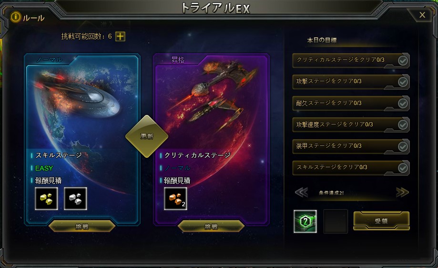Select the 攻撃速度ステージをクリア goal row
Image resolution: width=438 pixels, height=268 pixels.
(x=351, y=124)
